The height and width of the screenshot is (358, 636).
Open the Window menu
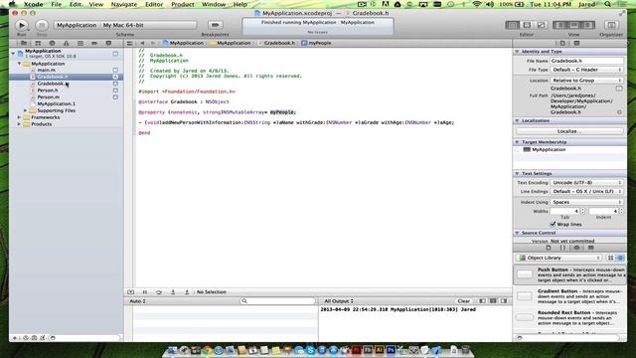point(214,4)
